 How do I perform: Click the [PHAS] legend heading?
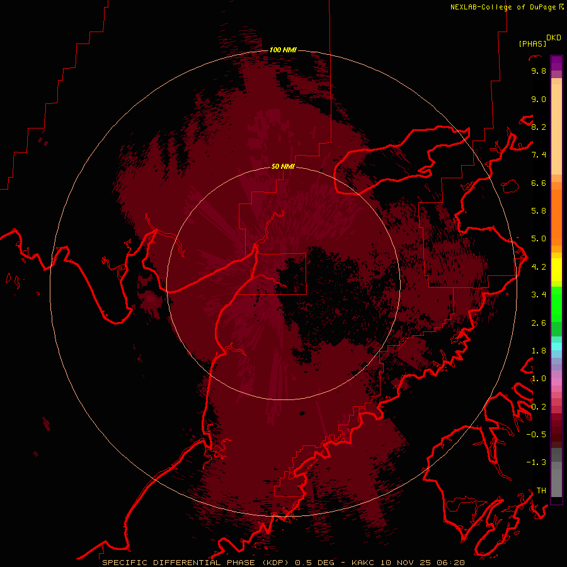pos(532,43)
